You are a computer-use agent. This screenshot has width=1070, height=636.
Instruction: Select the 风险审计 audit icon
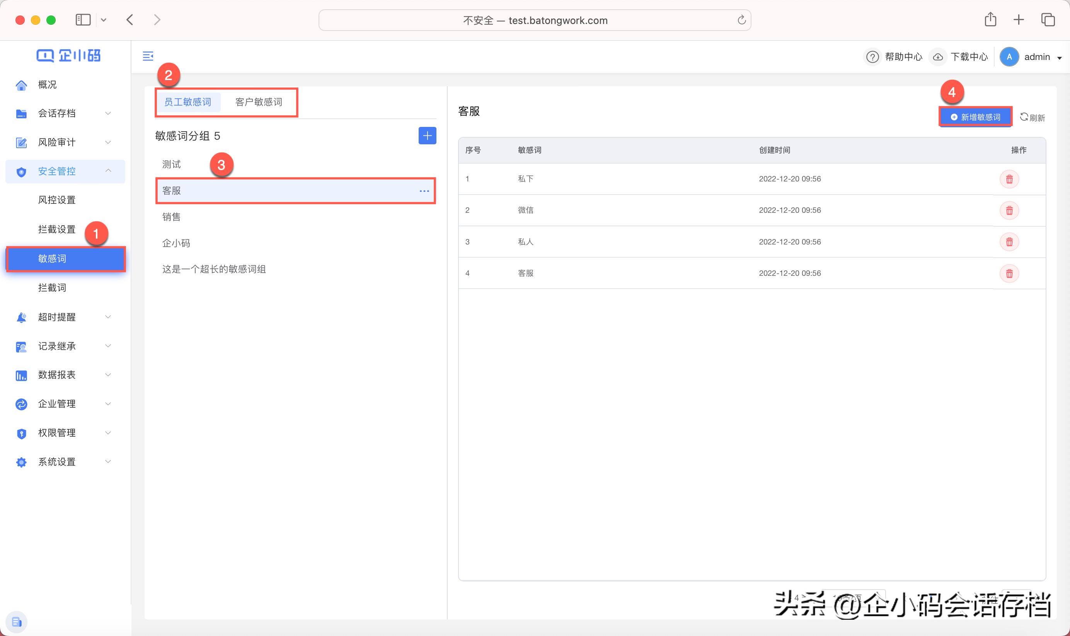click(x=21, y=142)
